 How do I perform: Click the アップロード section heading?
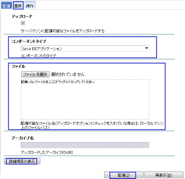[x=22, y=16]
